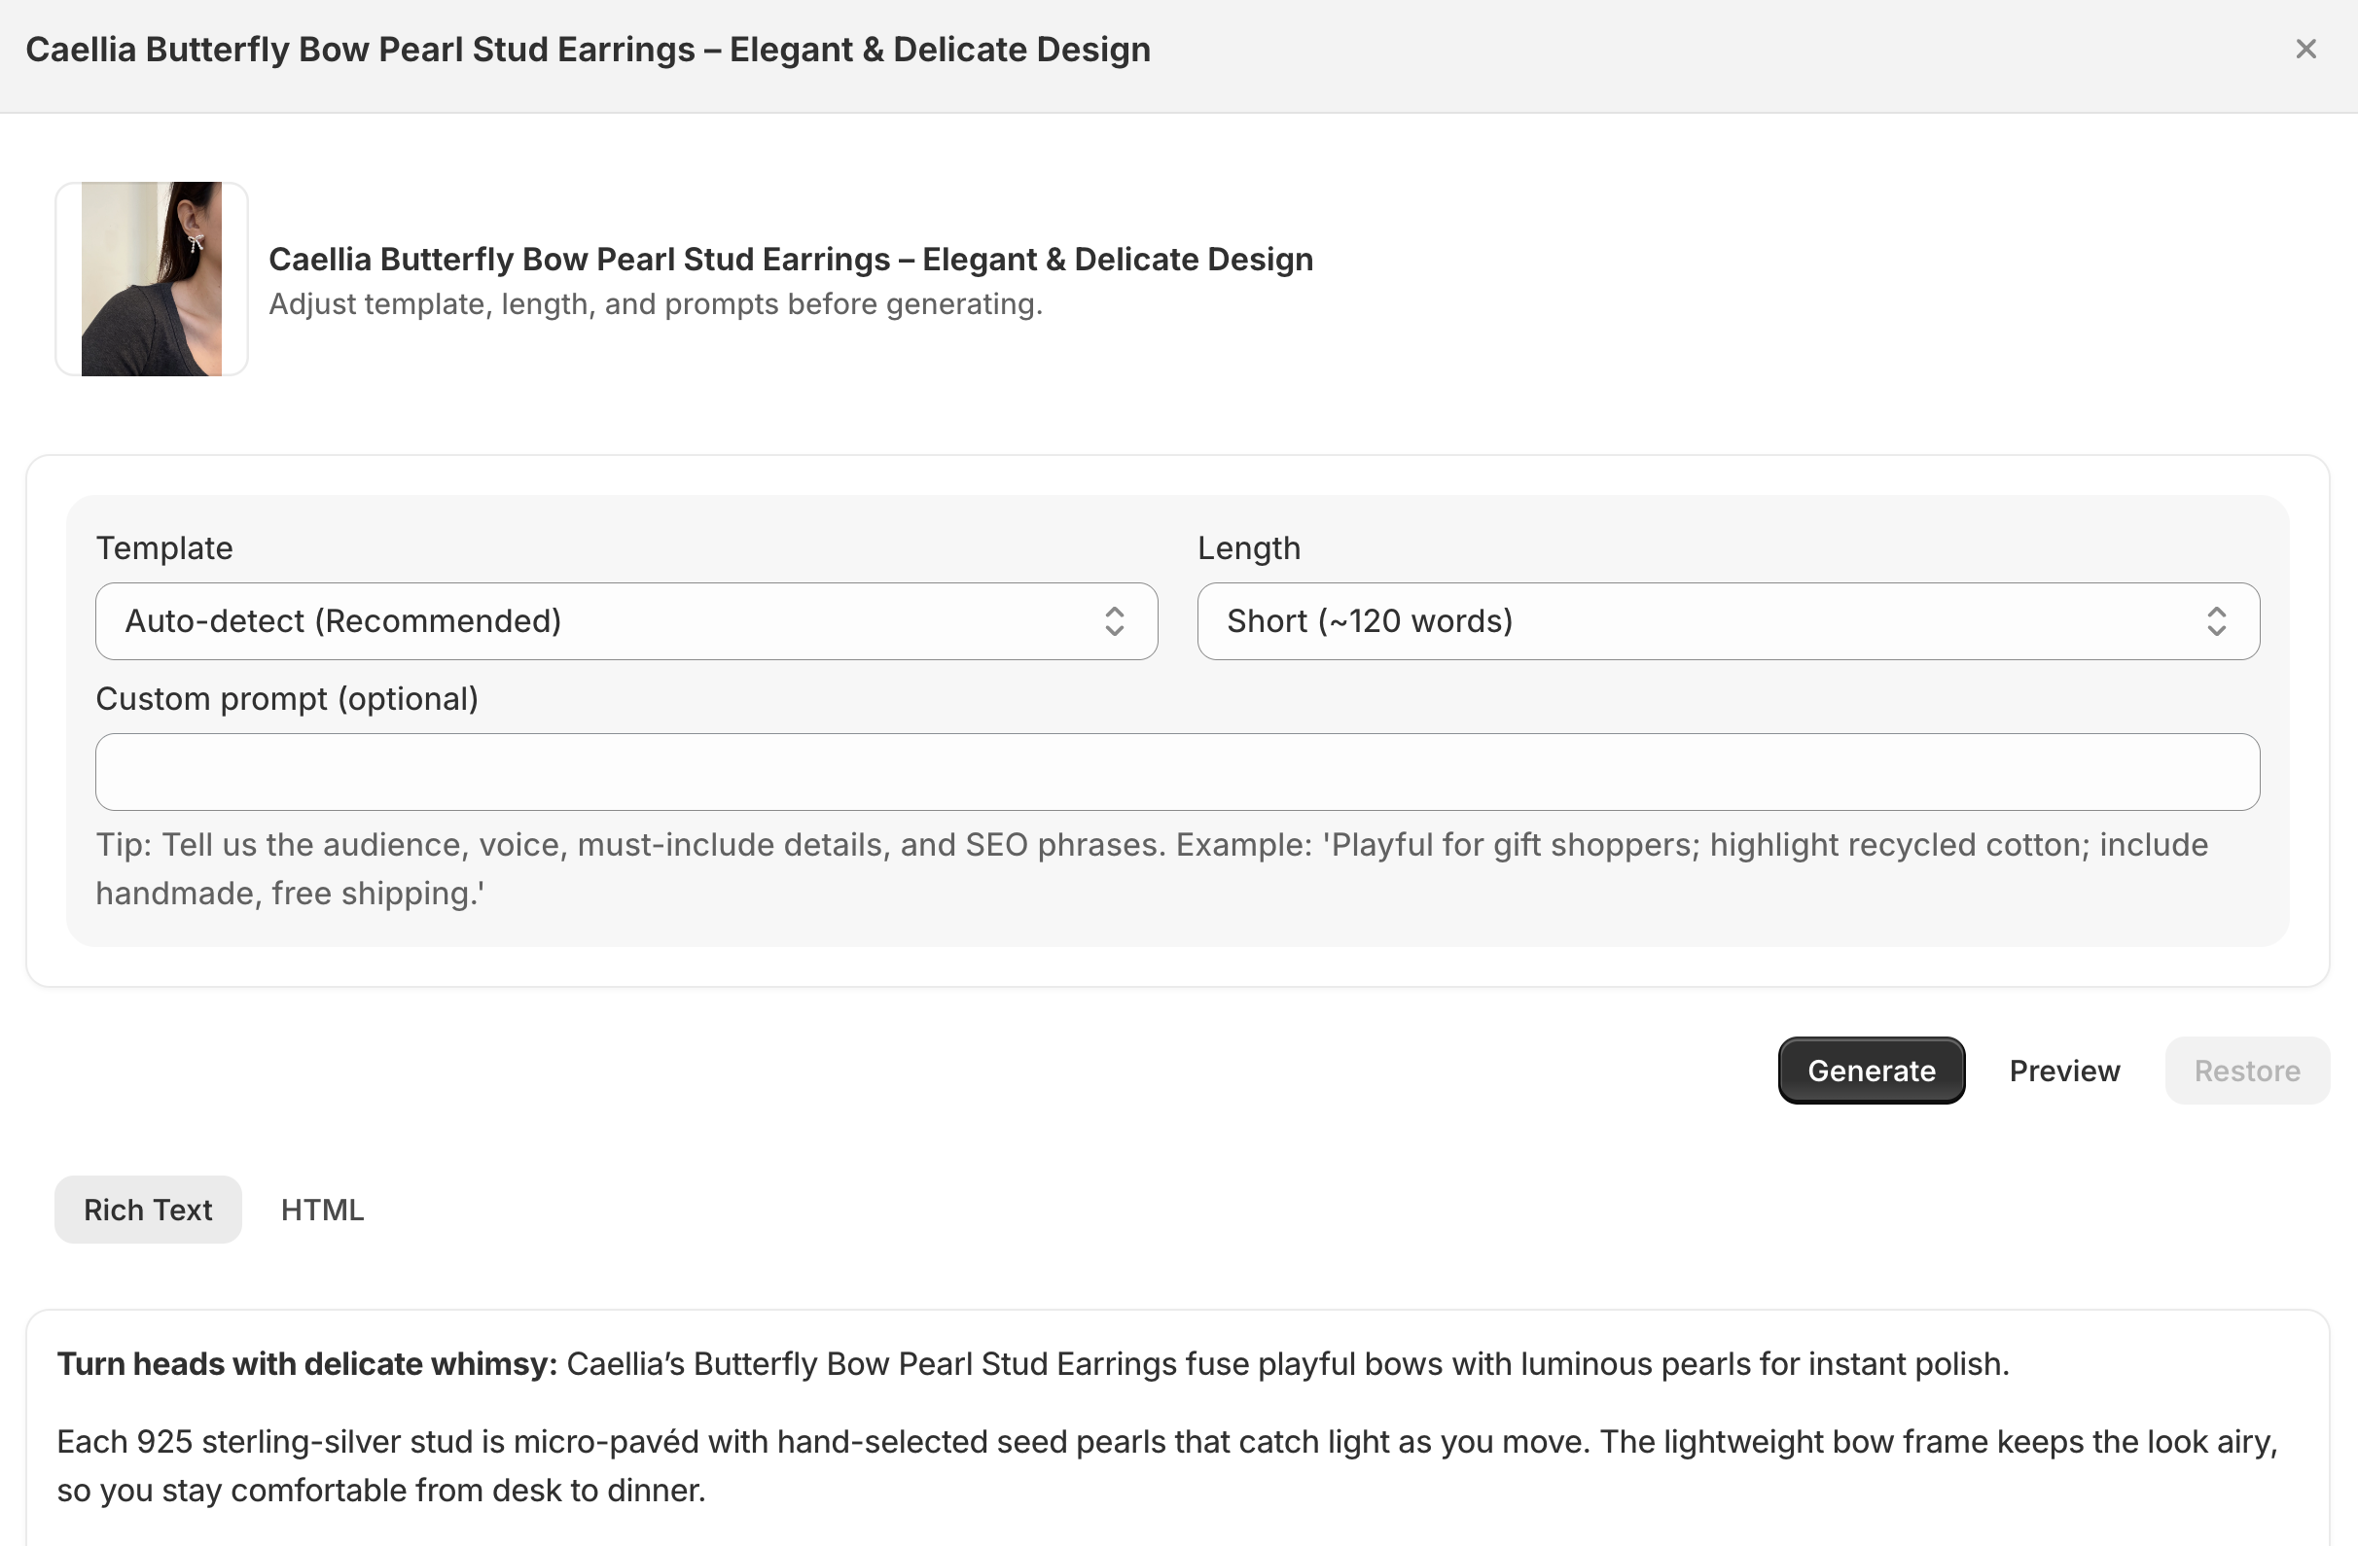Click the 'Custom prompt (optional)' label
2358x1546 pixels.
pos(287,698)
